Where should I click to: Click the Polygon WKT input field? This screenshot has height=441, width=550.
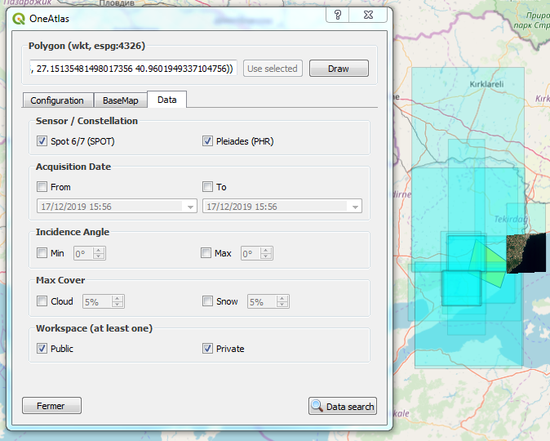point(133,69)
